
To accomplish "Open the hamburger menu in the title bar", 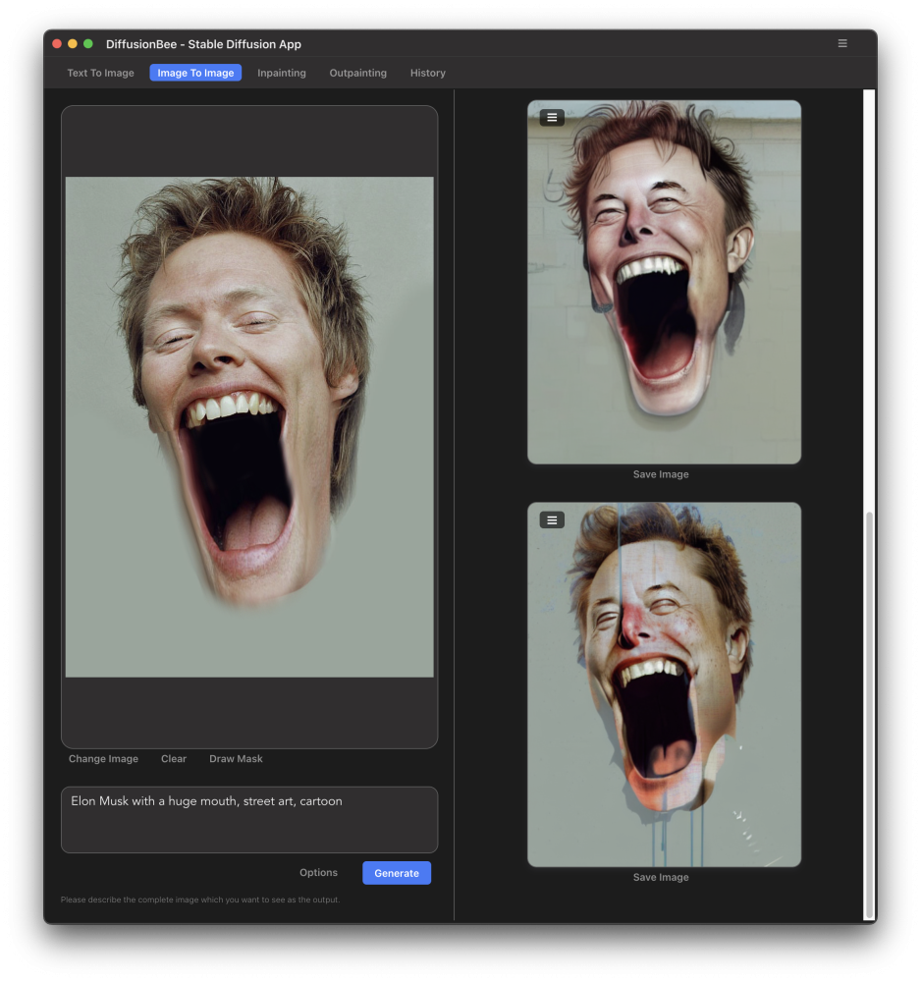I will pyautogui.click(x=841, y=43).
